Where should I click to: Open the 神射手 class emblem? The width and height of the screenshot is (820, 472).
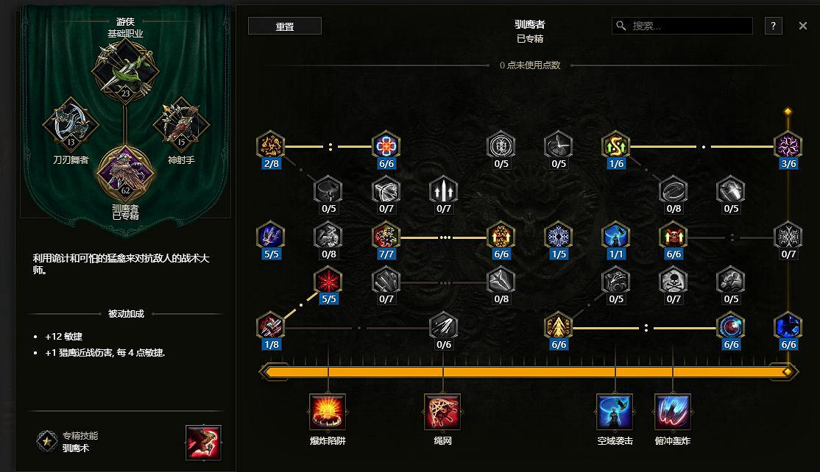click(x=181, y=125)
